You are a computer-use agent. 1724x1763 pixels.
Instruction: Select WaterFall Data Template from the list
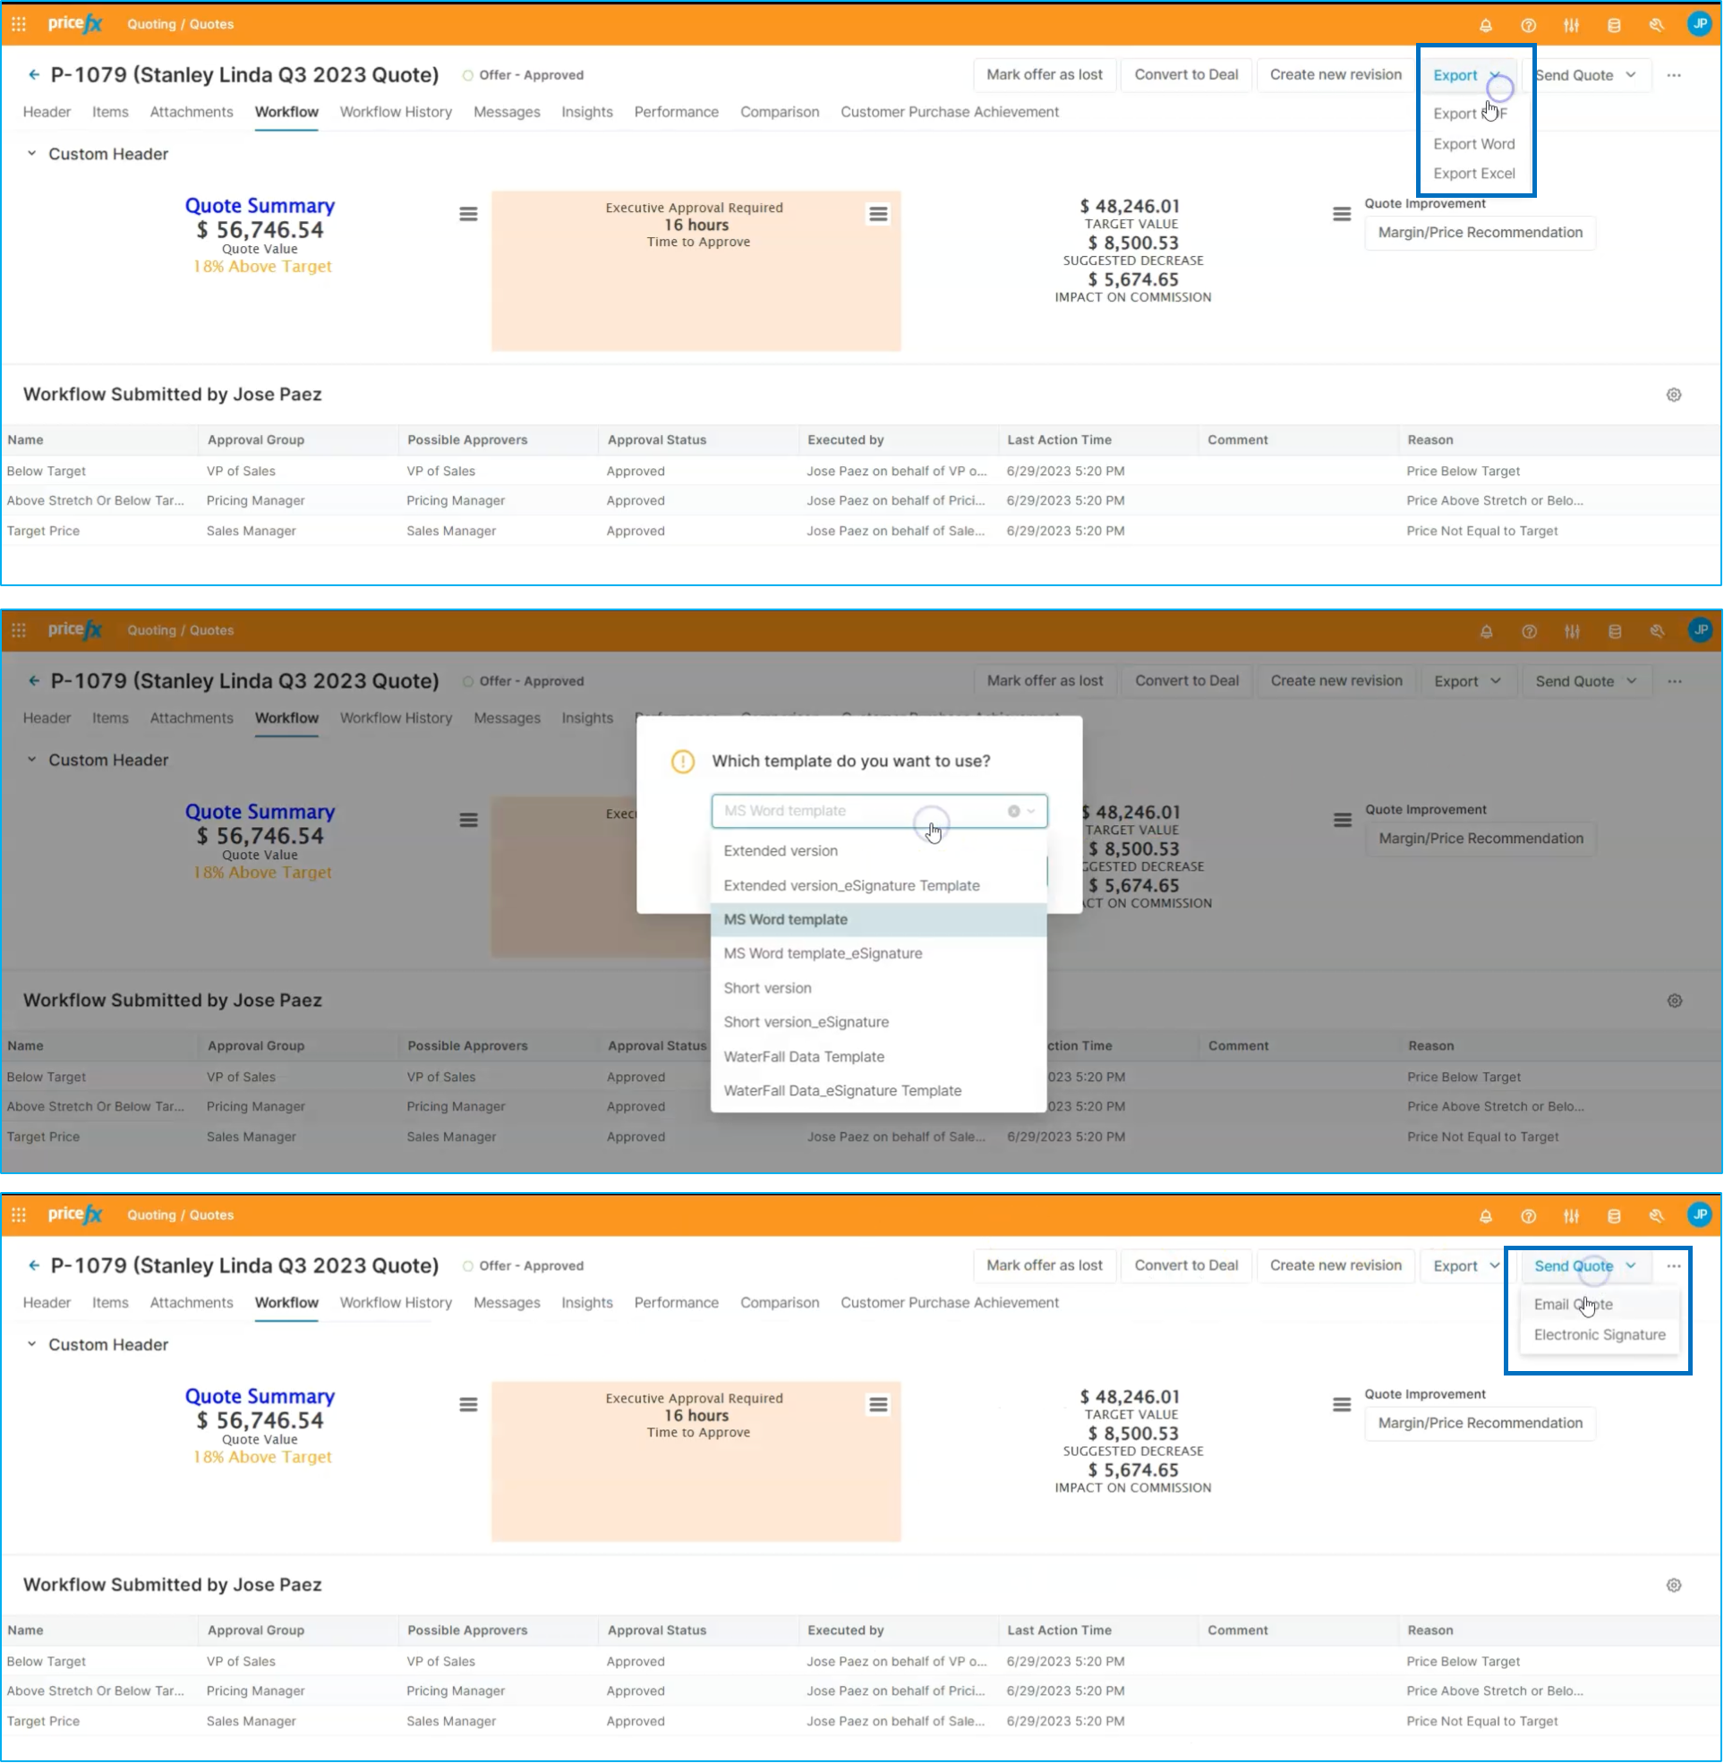point(803,1056)
